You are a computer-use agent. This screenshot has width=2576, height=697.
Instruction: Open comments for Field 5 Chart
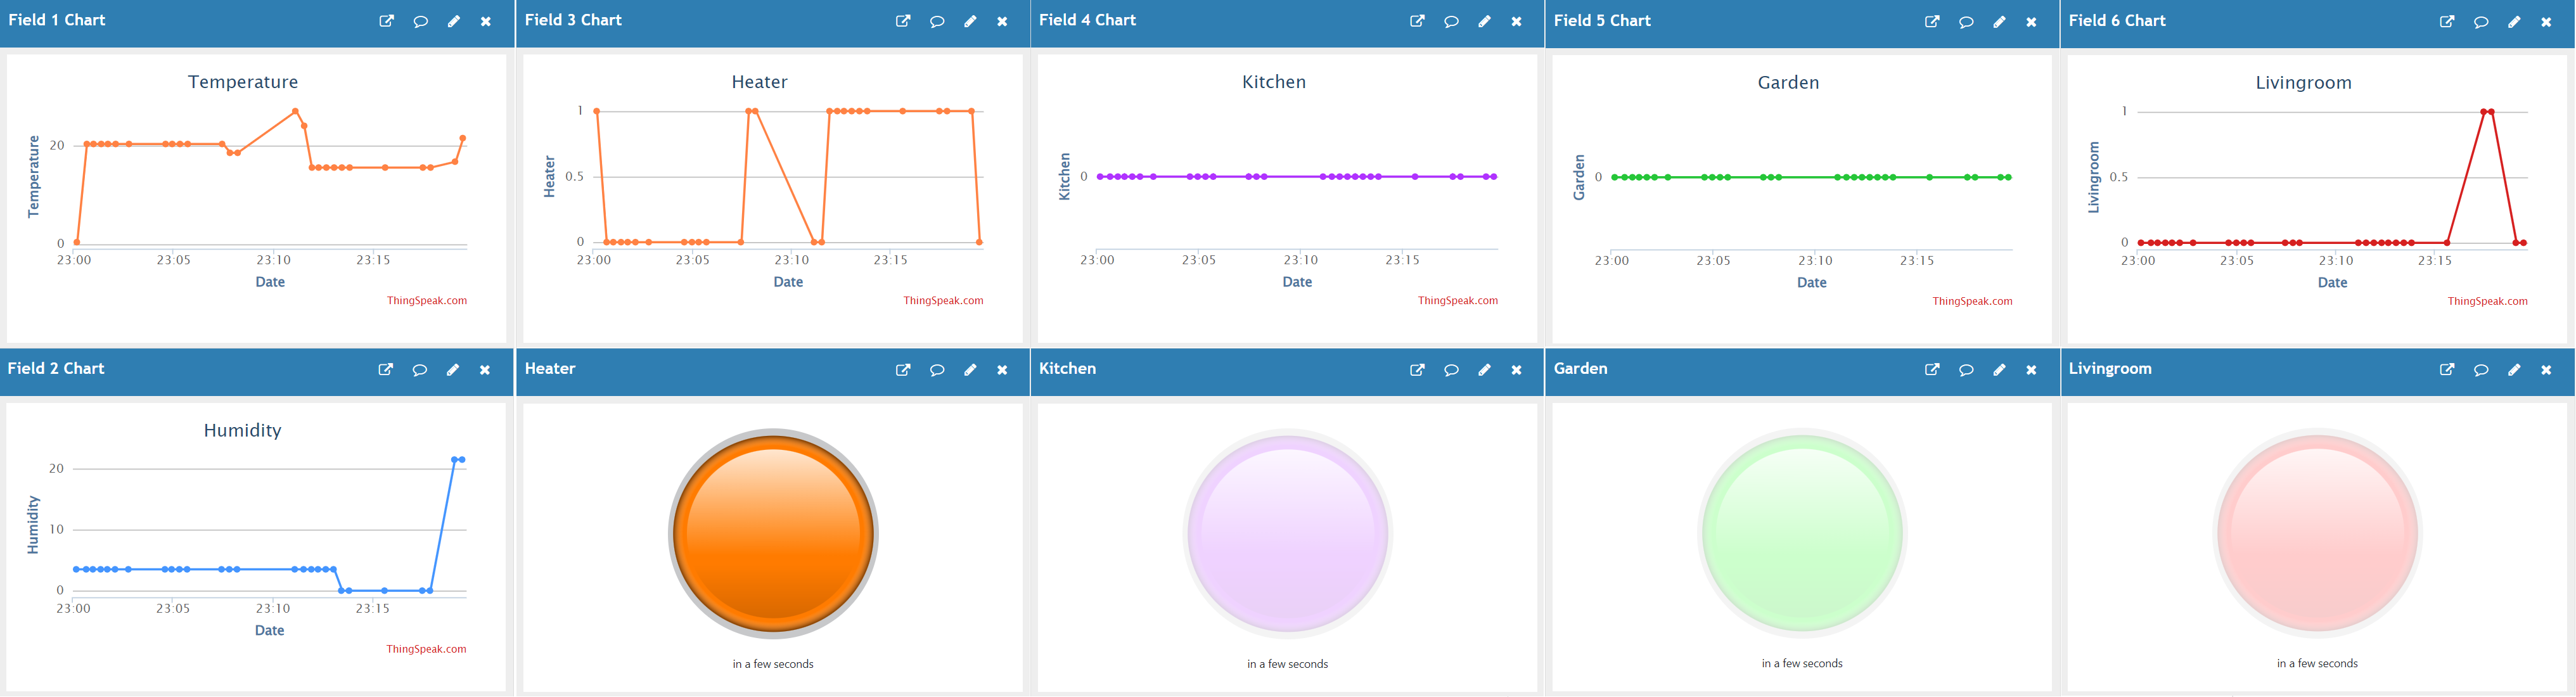tap(1966, 21)
